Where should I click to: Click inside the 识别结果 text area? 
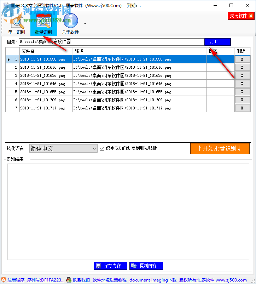click(x=128, y=212)
